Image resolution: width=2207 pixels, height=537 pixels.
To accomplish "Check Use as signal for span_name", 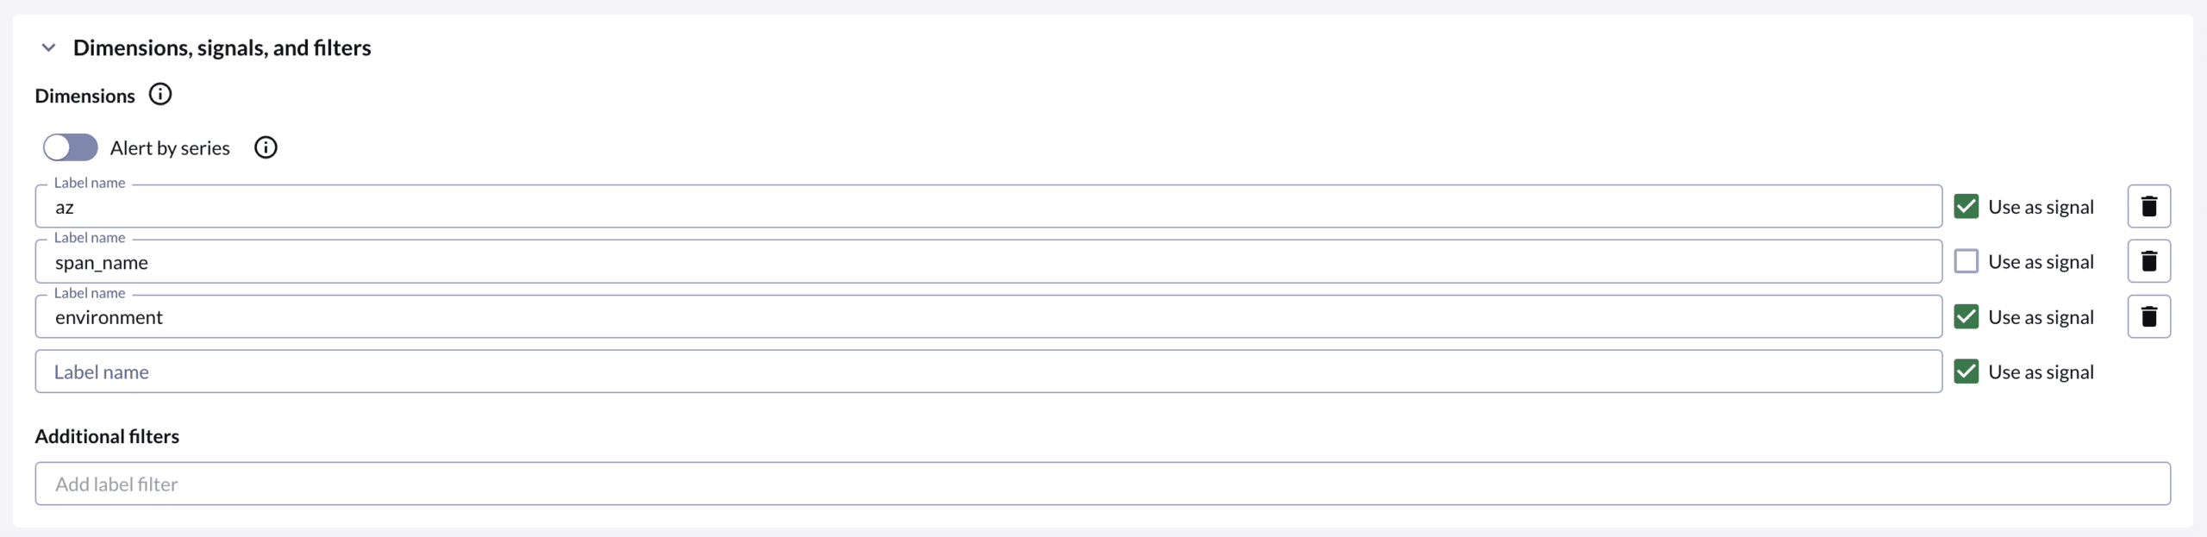I will coord(1966,261).
